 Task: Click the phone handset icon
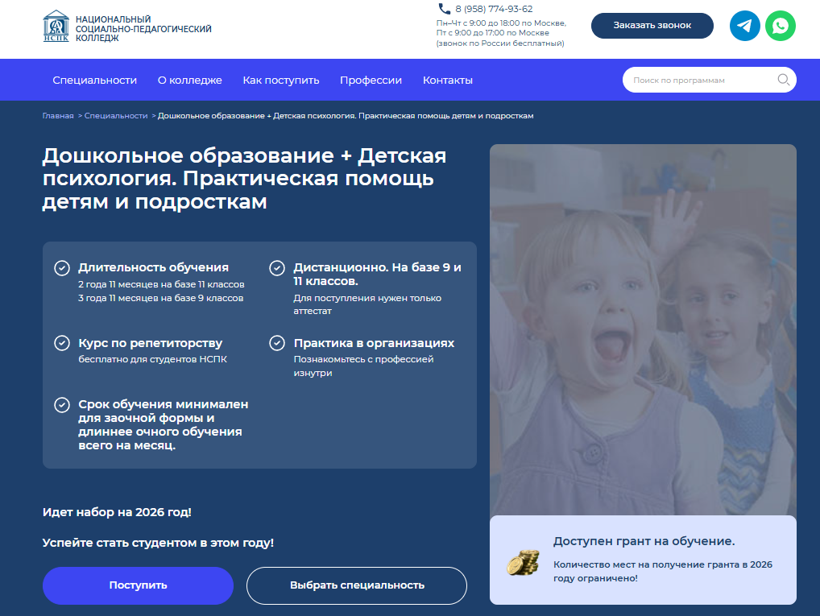point(445,9)
